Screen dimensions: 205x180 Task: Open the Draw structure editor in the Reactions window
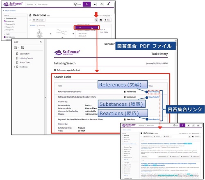pyautogui.click(x=77, y=4)
